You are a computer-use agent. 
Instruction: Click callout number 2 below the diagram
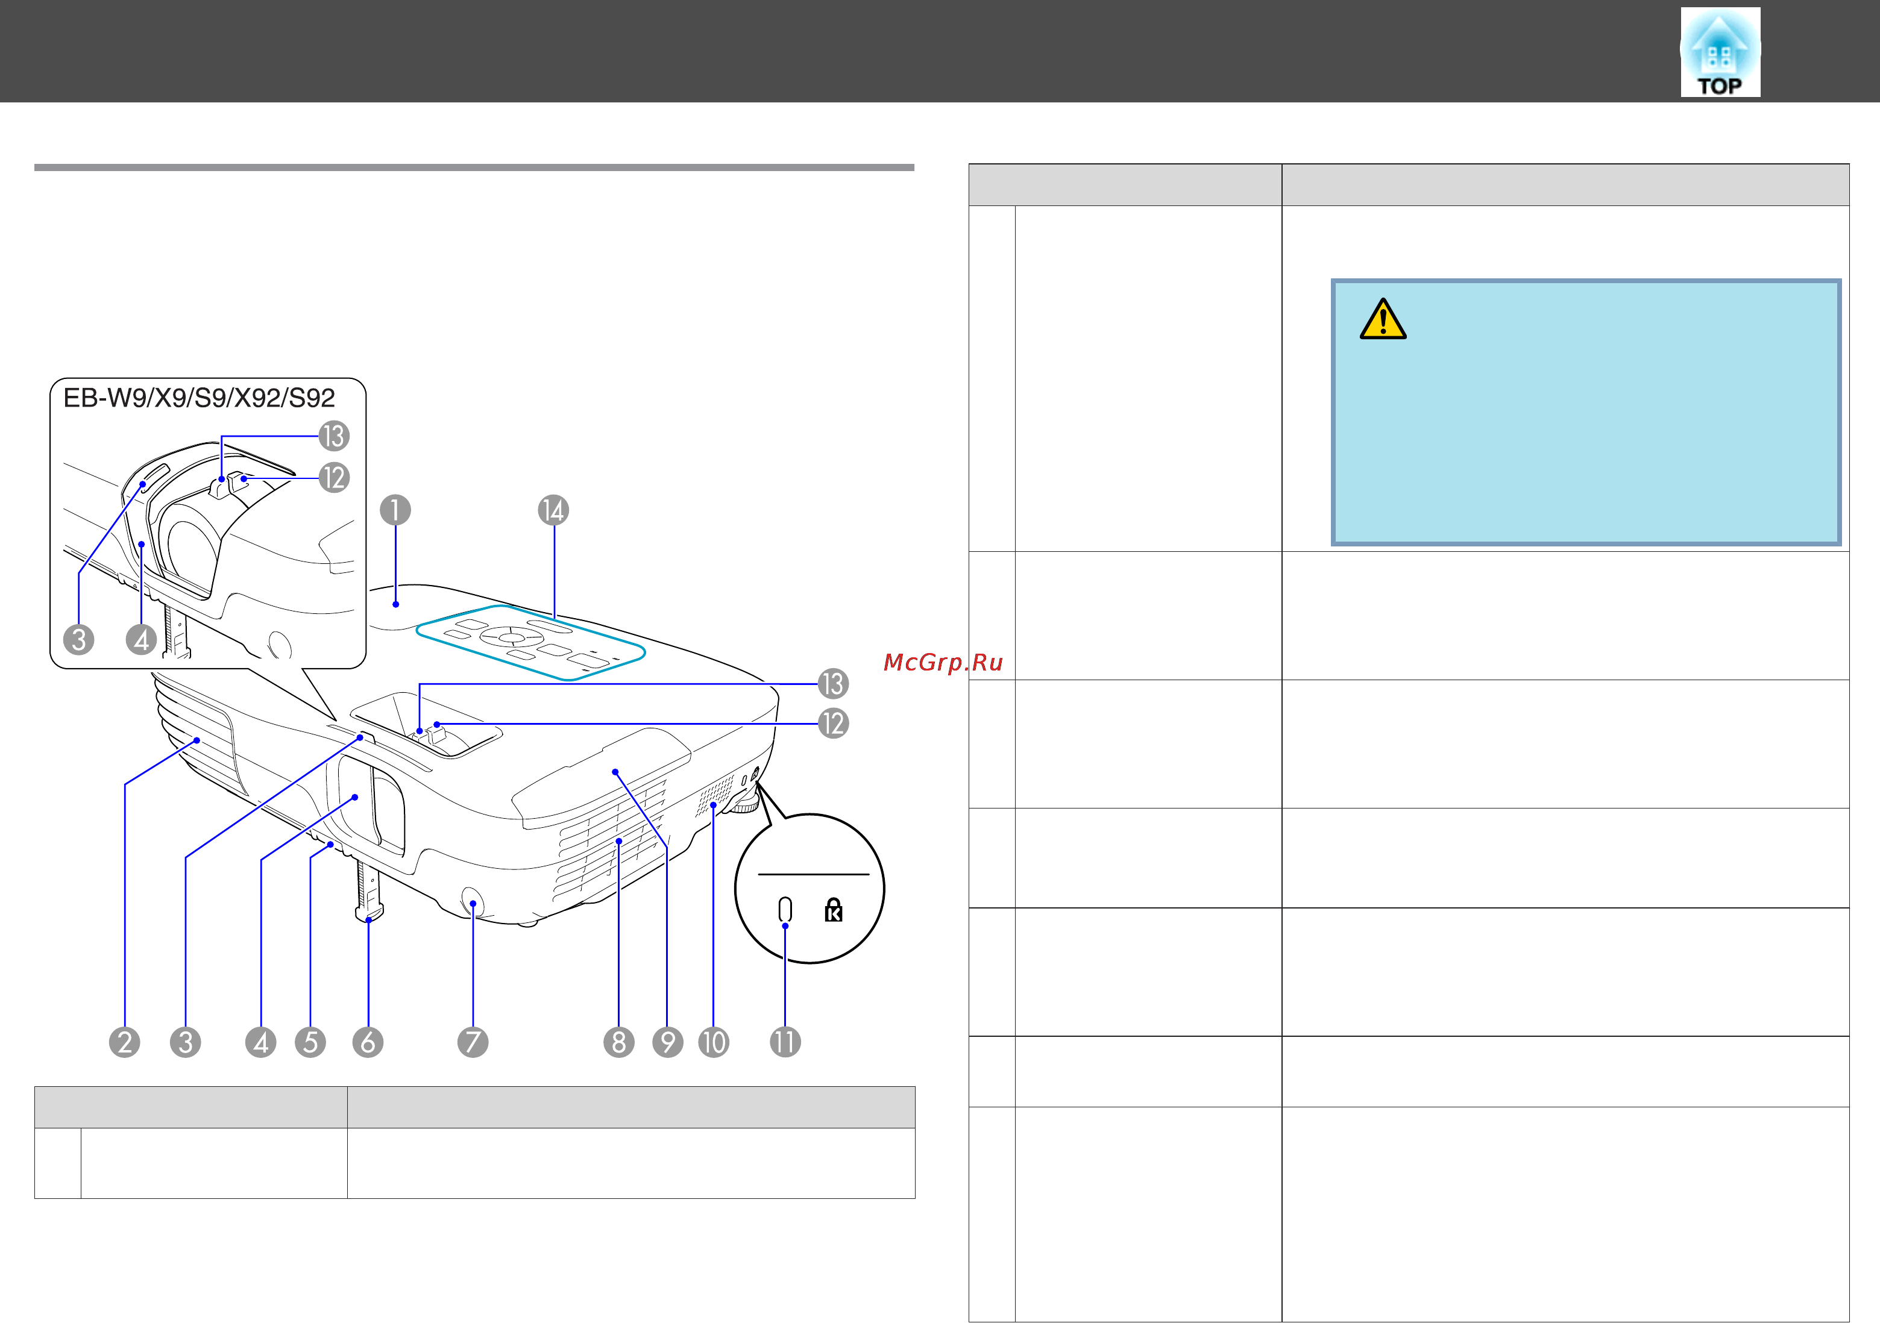[x=124, y=1042]
